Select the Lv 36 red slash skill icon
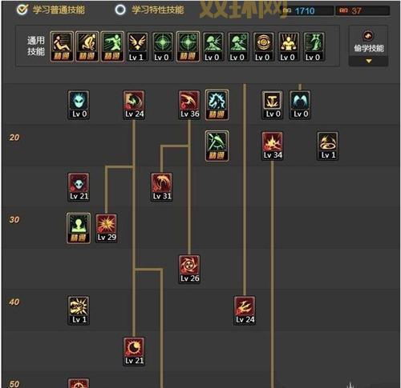401x388 pixels. (x=189, y=105)
